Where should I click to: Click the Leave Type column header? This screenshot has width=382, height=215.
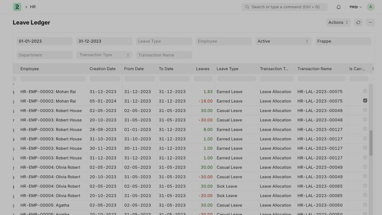(228, 69)
